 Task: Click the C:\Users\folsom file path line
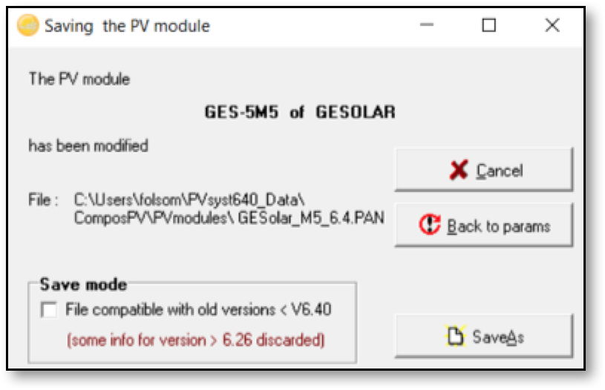click(x=189, y=199)
